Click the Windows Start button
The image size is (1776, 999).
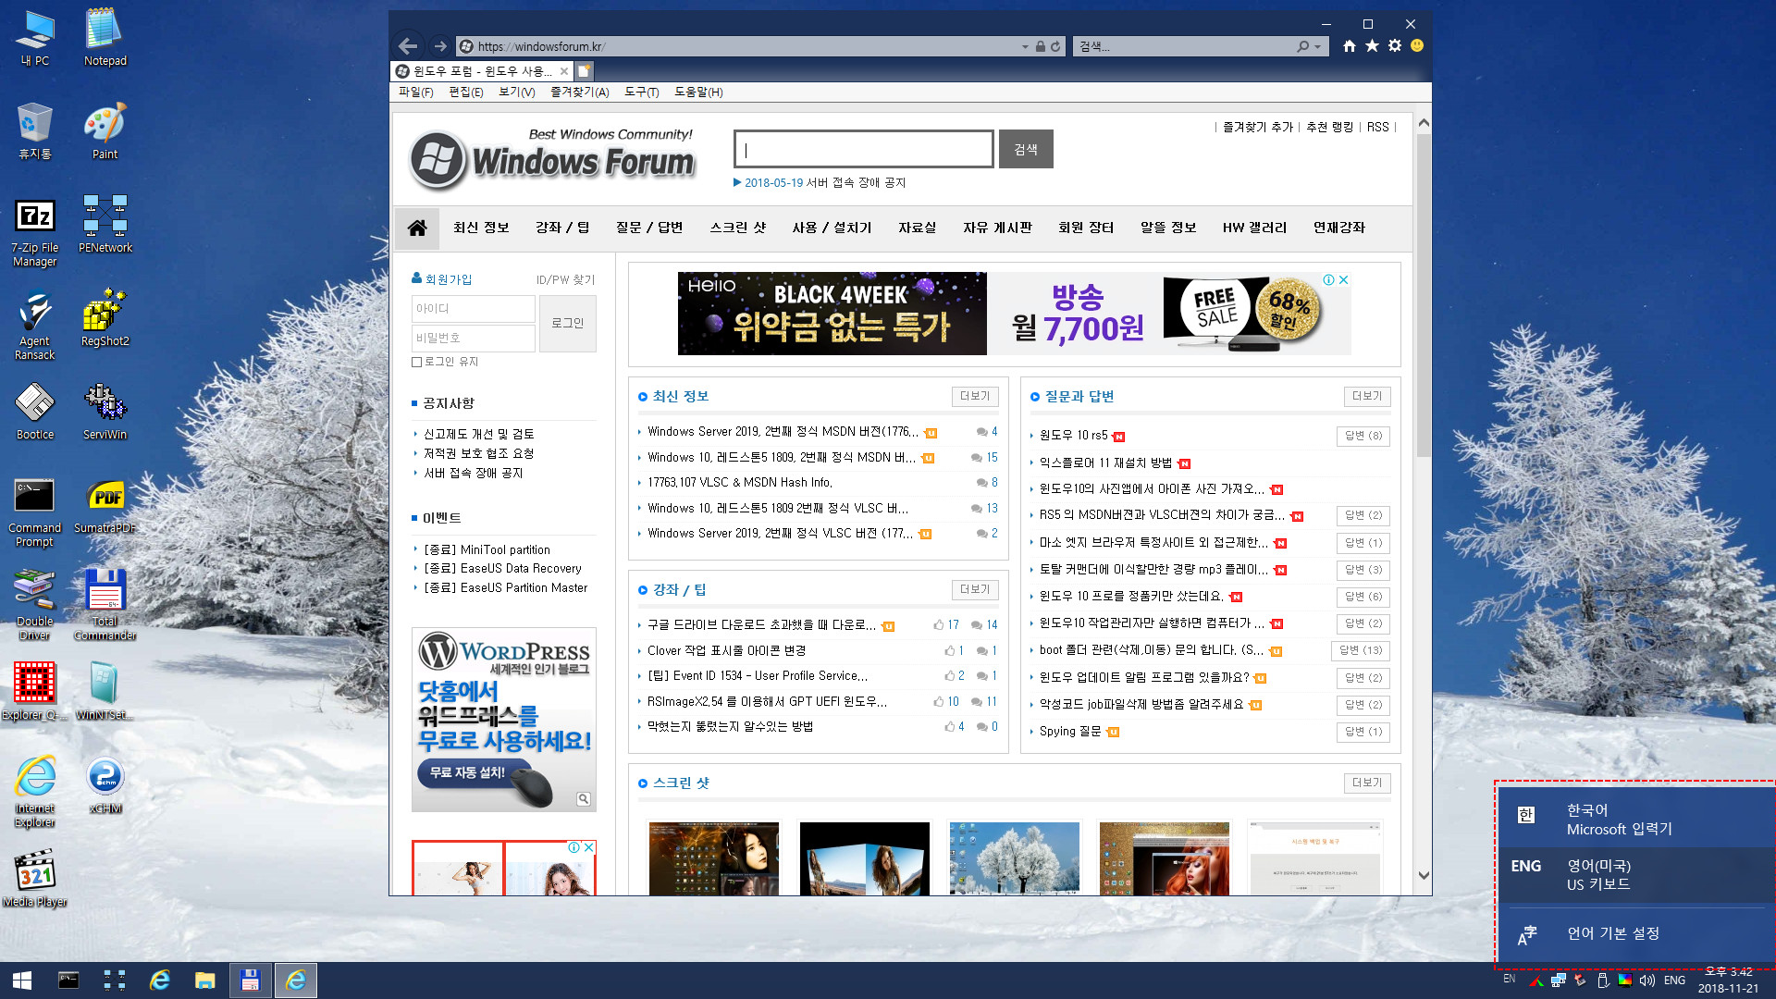(22, 980)
